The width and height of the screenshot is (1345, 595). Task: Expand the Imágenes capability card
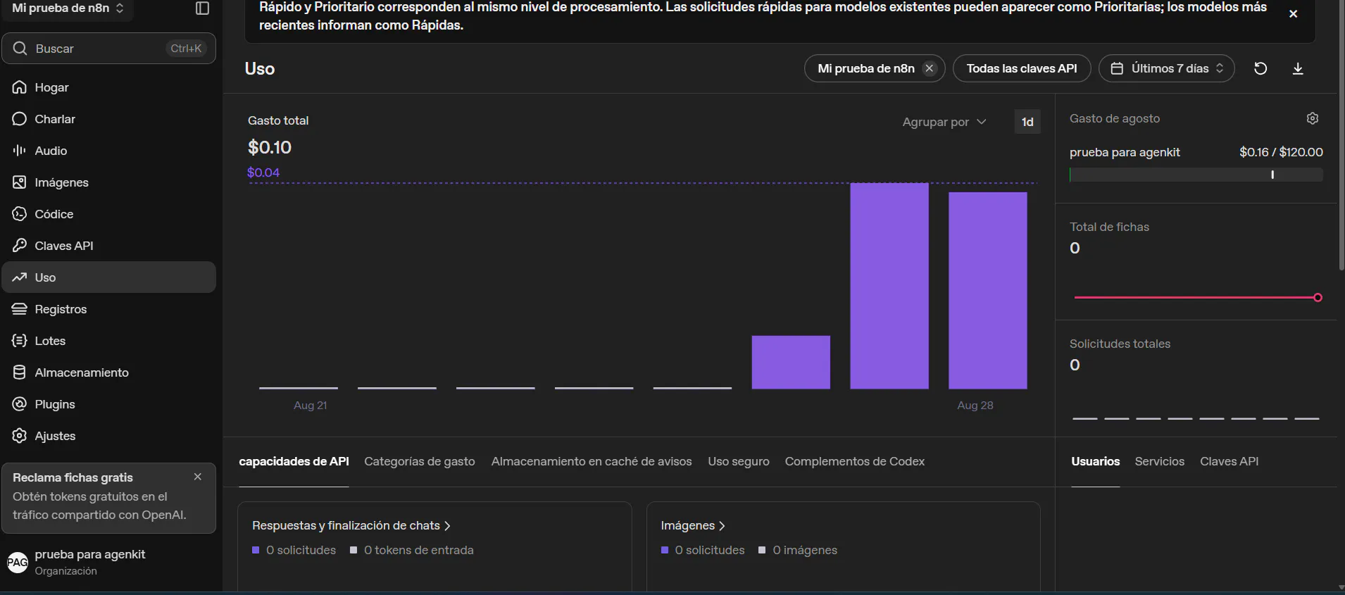point(693,525)
